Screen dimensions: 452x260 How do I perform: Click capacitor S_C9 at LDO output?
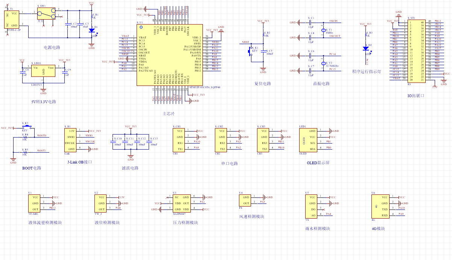[x=64, y=73]
